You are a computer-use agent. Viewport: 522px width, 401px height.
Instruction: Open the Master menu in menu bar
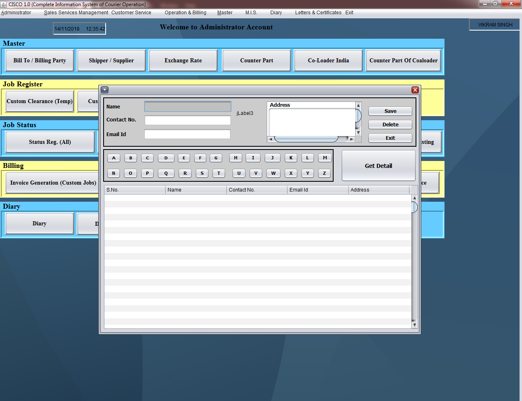point(225,13)
